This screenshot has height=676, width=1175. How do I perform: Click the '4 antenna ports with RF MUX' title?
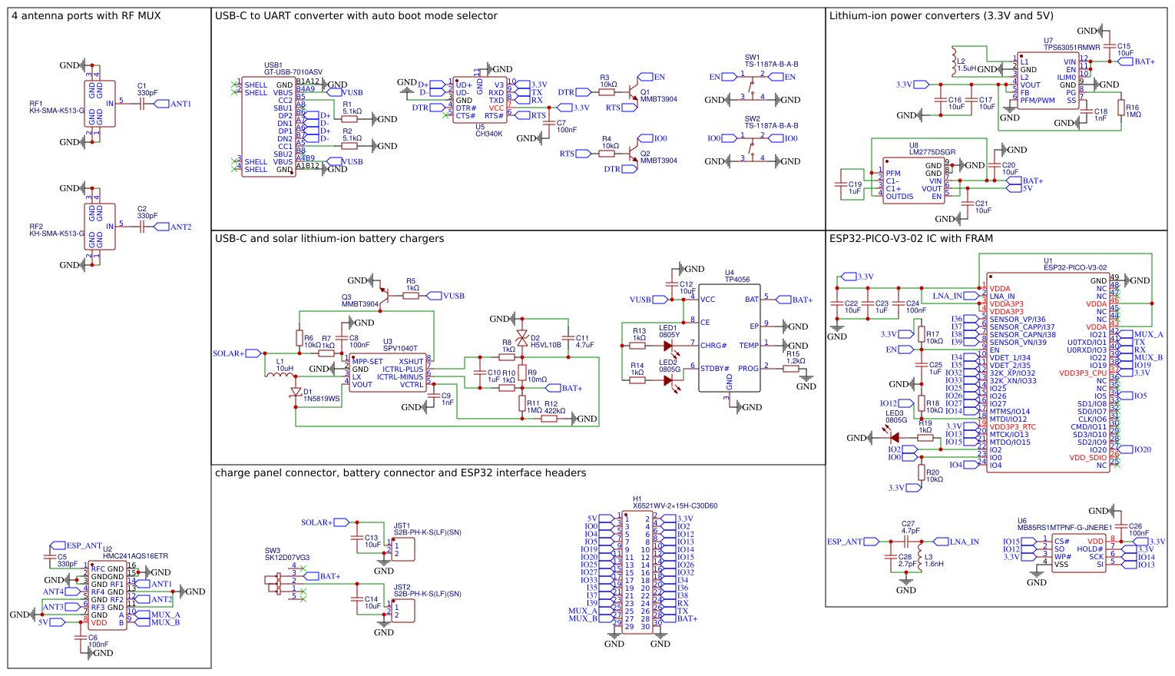coord(87,16)
